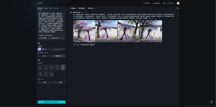Switch to the second tab in left panel
The height and width of the screenshot is (107, 216).
pos(46,8)
